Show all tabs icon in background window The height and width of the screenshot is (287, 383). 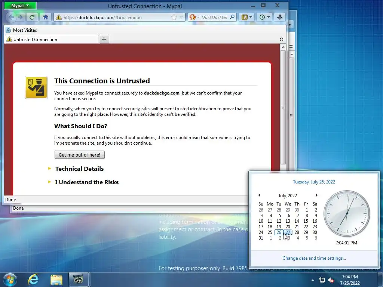pyautogui.click(x=291, y=46)
